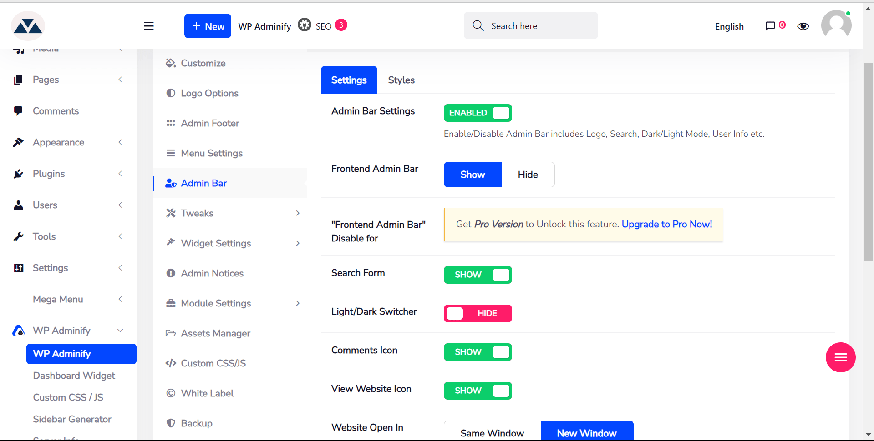Open the user avatar profile menu
Image resolution: width=874 pixels, height=441 pixels.
pos(836,25)
